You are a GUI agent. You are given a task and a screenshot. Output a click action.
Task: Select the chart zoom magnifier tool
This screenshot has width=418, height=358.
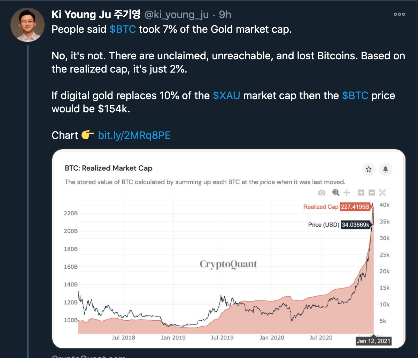[335, 192]
